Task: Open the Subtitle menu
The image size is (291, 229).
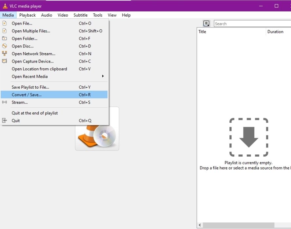Action: (80, 15)
